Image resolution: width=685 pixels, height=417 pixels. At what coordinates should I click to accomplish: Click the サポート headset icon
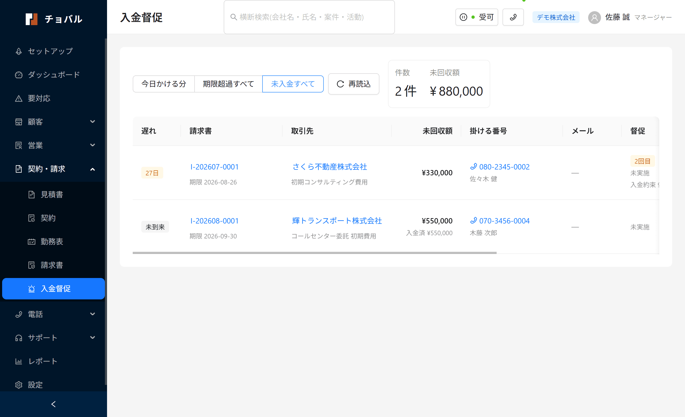(19, 338)
